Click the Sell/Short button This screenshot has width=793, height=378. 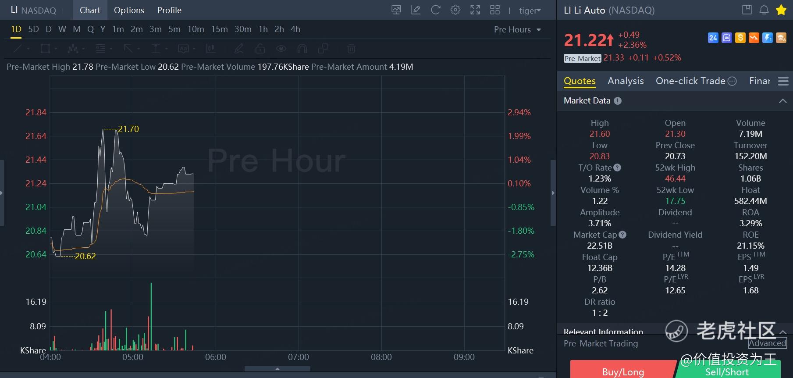(727, 369)
